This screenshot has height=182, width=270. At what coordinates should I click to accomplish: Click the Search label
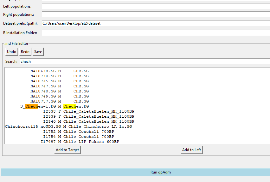(x=11, y=62)
